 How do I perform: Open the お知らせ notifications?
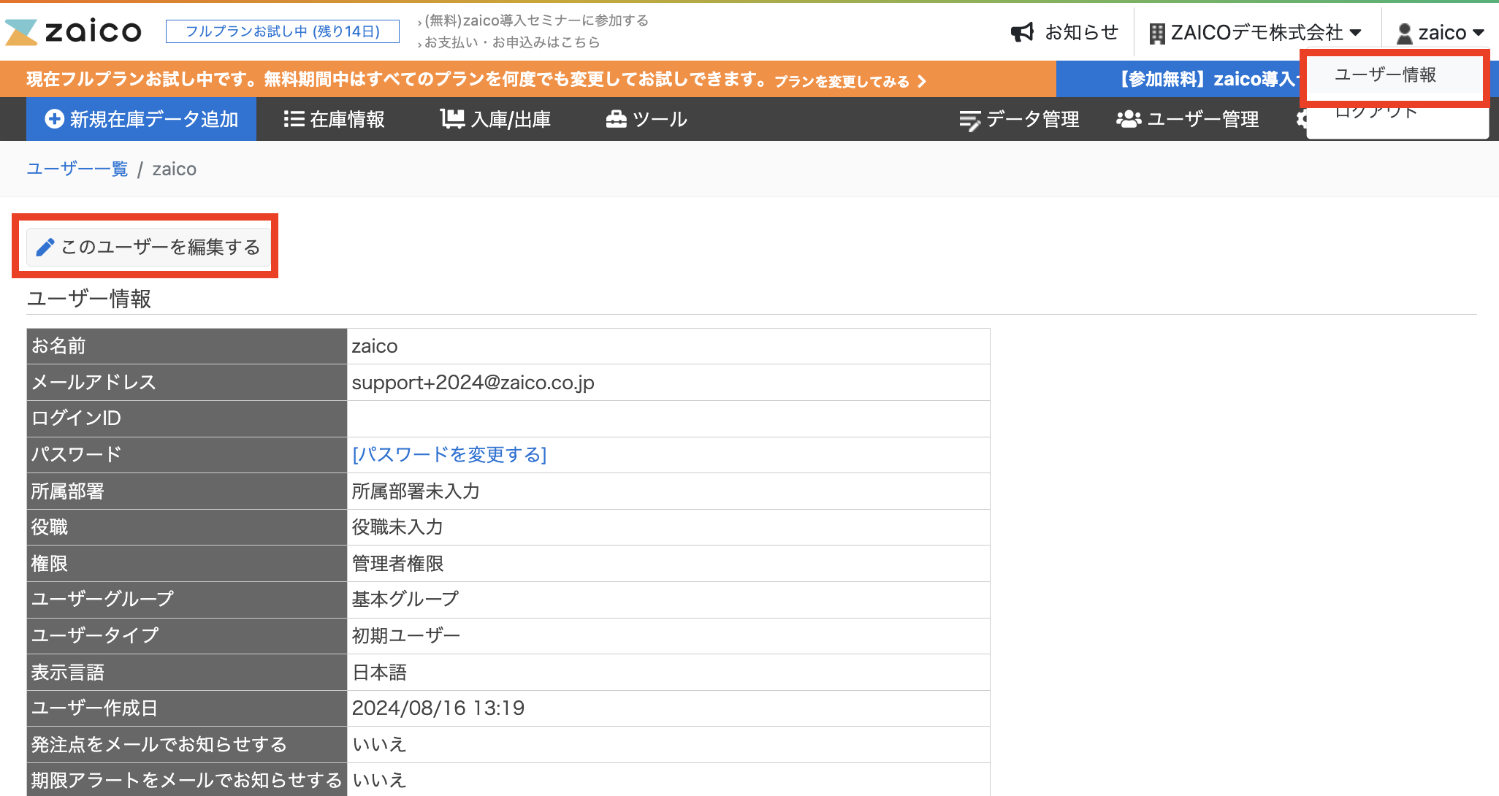1065,32
